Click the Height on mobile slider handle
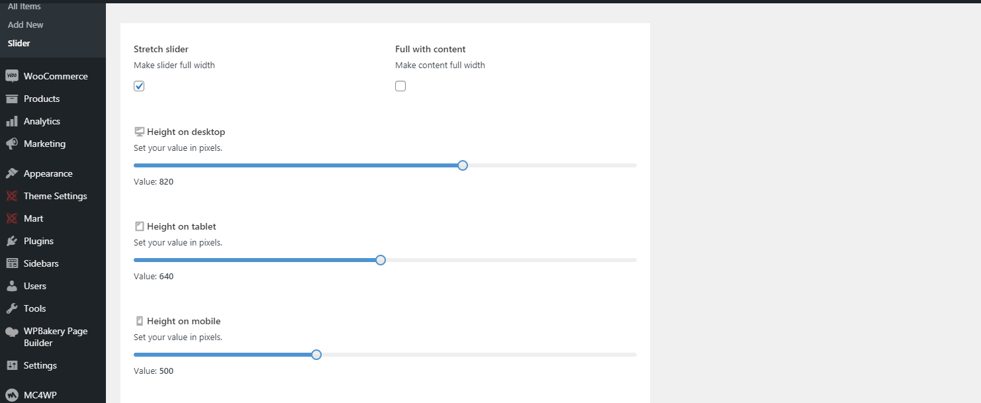The height and width of the screenshot is (403, 981). coord(316,355)
